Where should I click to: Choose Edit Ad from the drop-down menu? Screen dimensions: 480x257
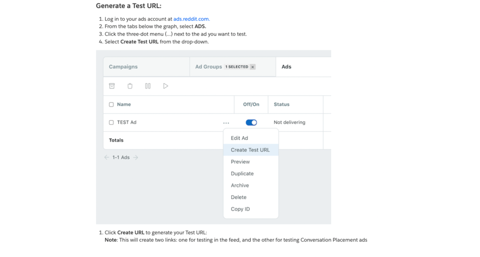(x=239, y=138)
